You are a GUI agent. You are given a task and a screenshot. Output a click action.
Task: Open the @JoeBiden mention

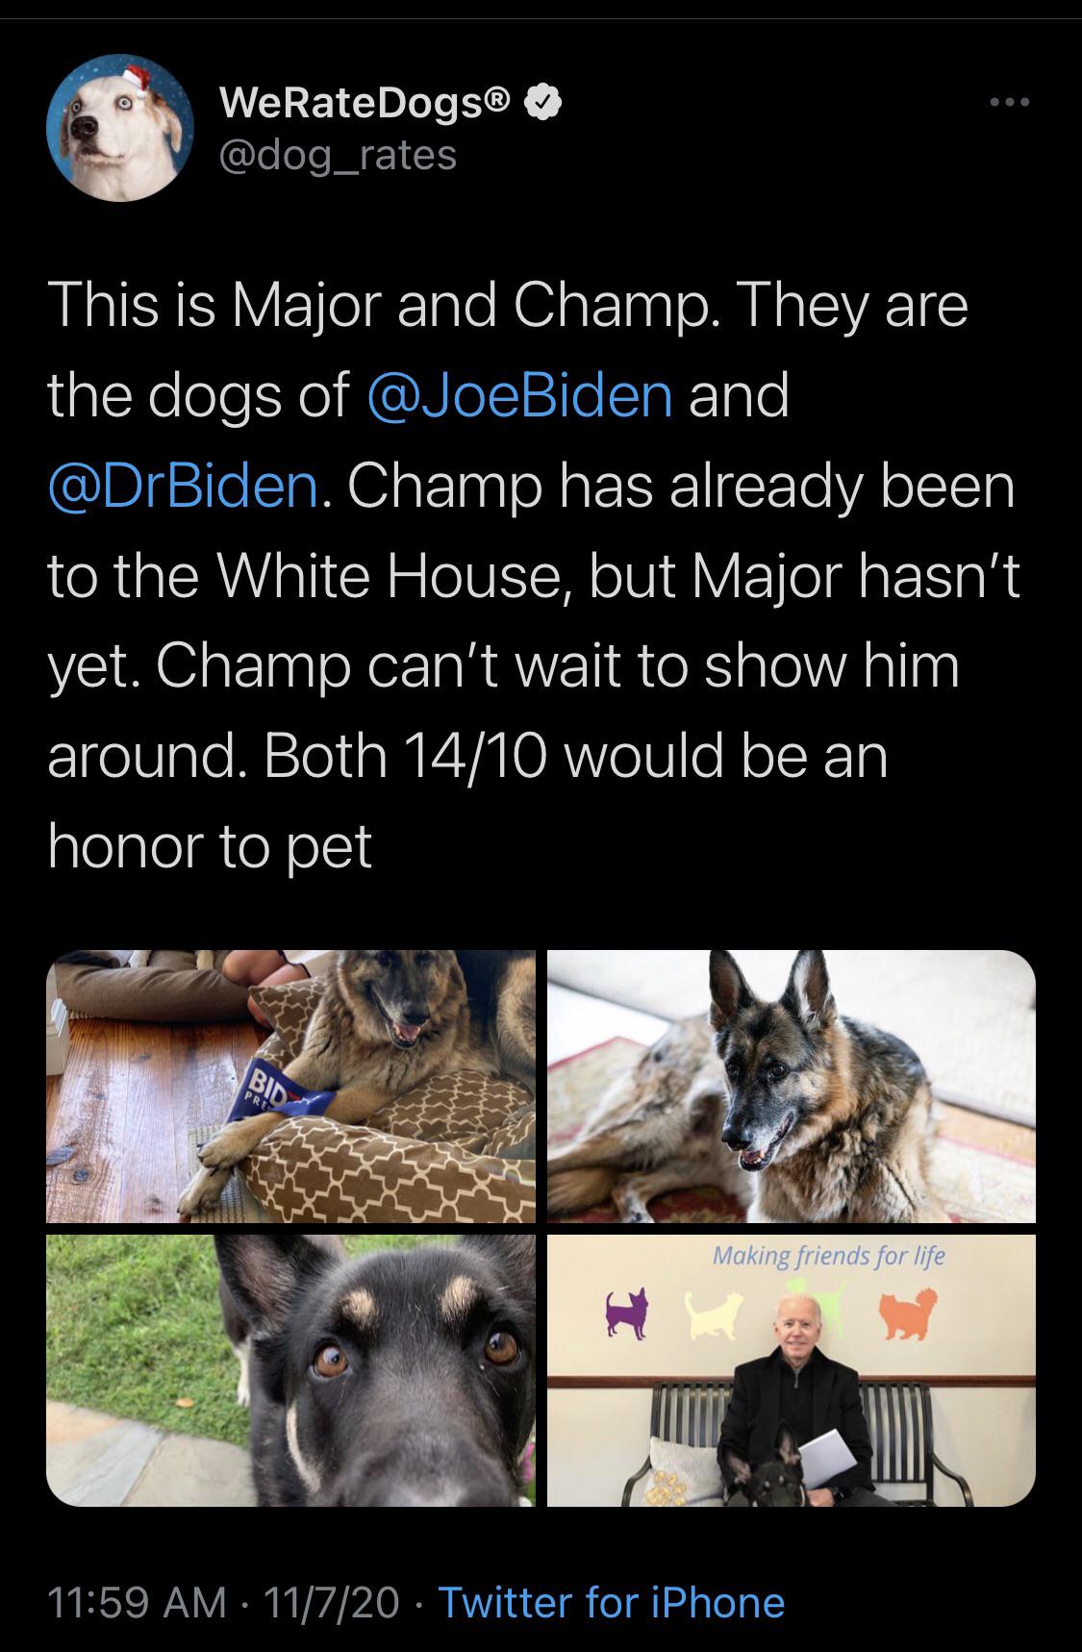click(x=520, y=394)
